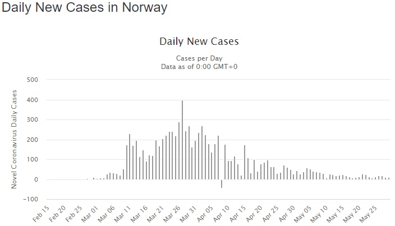The image size is (395, 226).
Task: Click the May 05 x-axis label
Action: point(303,214)
